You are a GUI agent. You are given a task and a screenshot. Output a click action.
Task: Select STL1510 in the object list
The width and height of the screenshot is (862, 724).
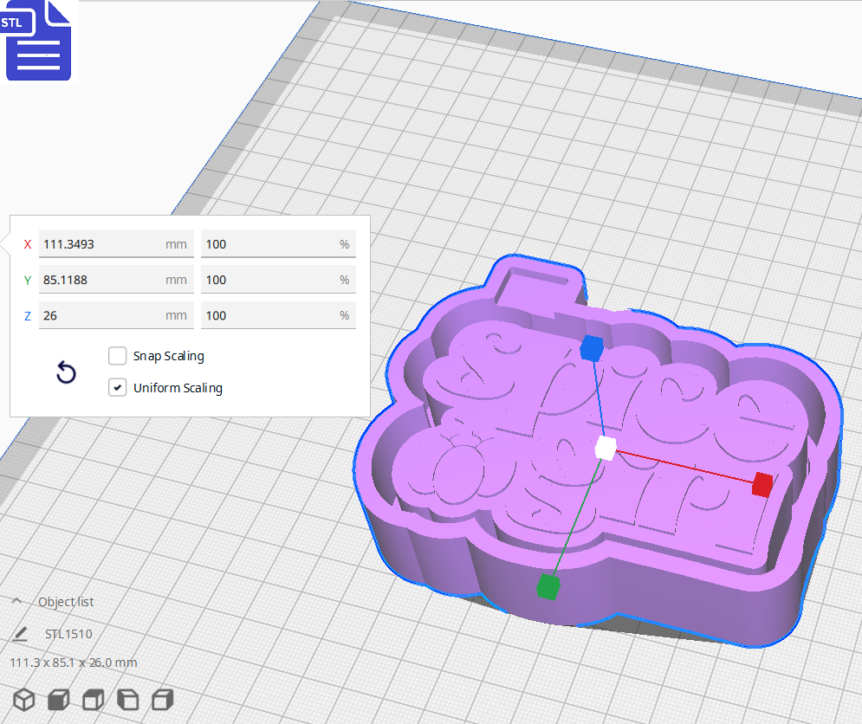pyautogui.click(x=68, y=633)
